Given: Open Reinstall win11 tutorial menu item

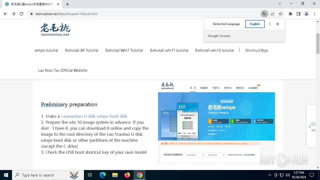Looking at the screenshot, I should pos(169,50).
